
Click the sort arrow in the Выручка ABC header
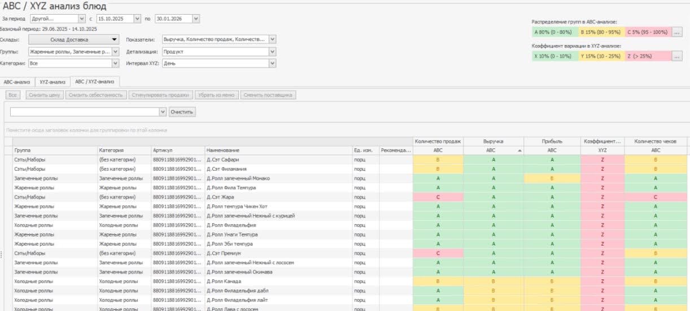[x=519, y=150]
